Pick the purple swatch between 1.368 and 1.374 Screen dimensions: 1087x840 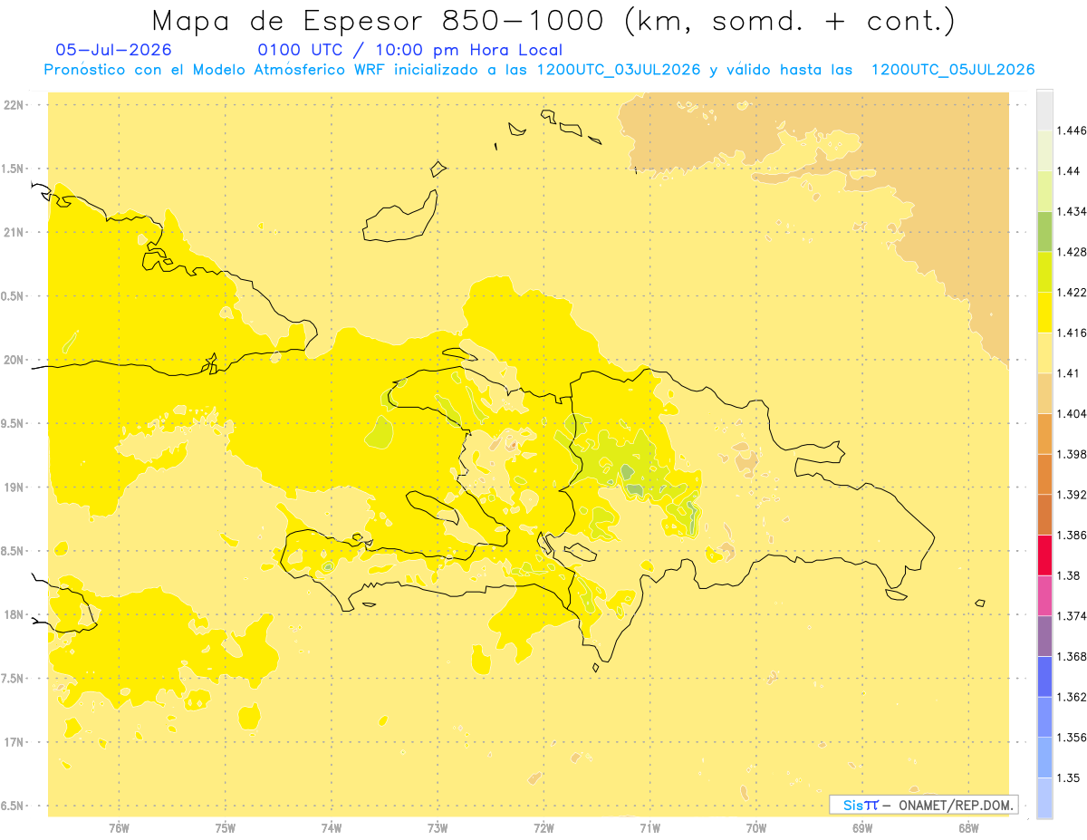coord(1044,636)
